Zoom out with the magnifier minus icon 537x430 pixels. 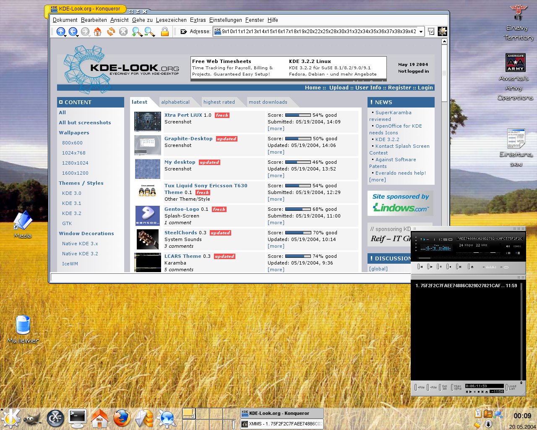coord(149,31)
